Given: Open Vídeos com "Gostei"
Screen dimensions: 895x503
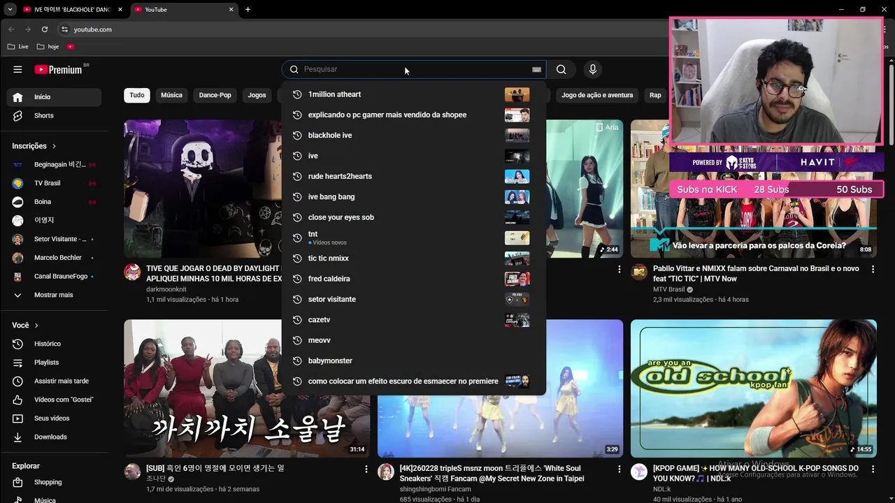Looking at the screenshot, I should pyautogui.click(x=54, y=400).
